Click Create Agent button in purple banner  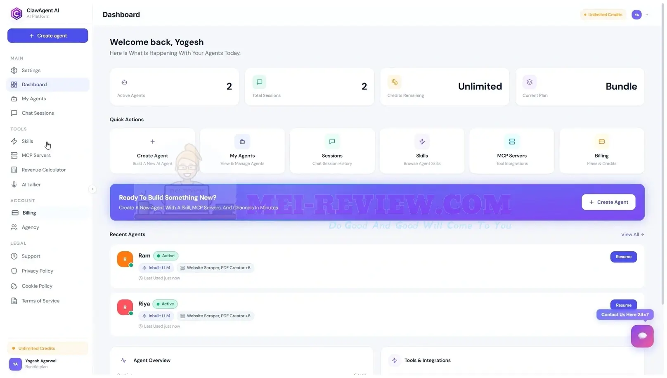click(608, 202)
